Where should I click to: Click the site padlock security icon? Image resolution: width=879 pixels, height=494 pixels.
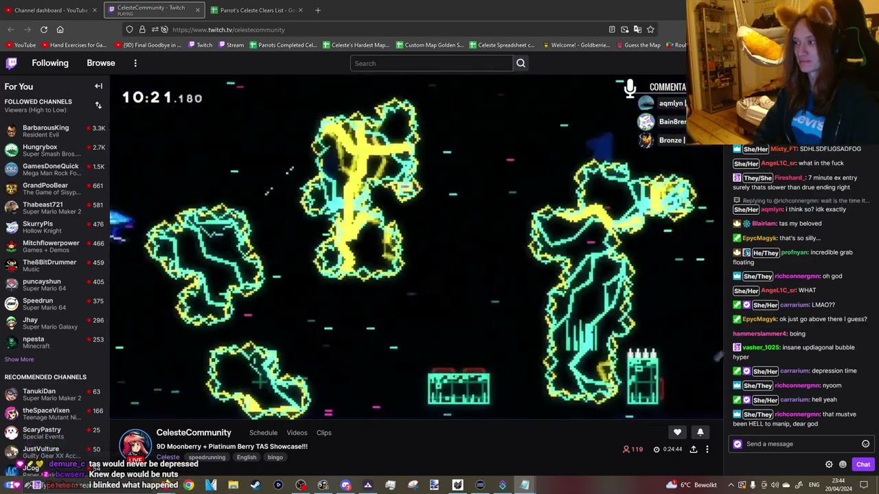142,30
